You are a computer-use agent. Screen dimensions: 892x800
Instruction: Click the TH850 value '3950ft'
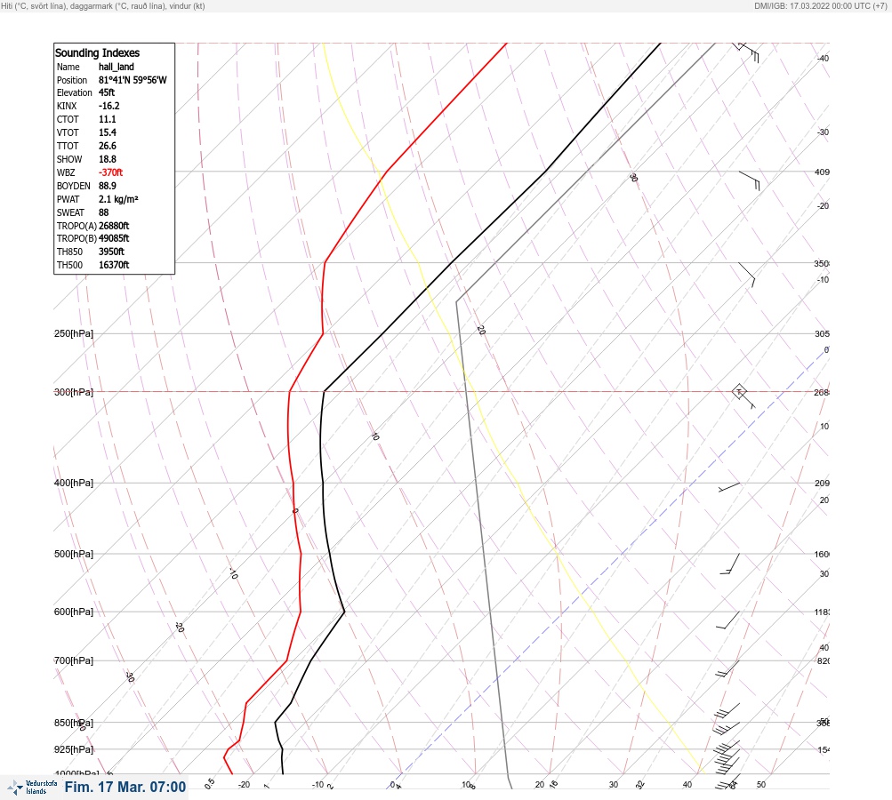pos(111,252)
